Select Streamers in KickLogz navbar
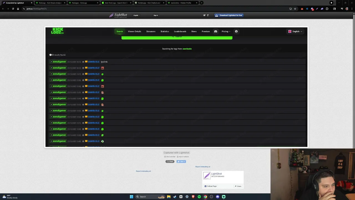Viewport: 355px width, 200px height. click(x=151, y=31)
